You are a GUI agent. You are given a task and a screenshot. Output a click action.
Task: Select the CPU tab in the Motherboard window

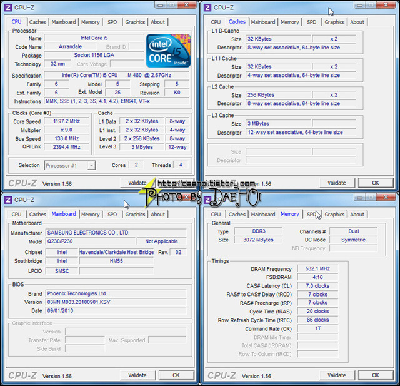coord(17,215)
